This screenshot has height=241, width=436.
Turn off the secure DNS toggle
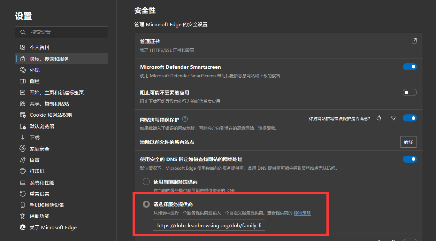pos(410,159)
